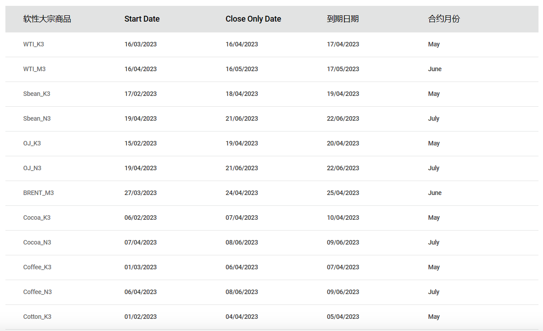Screen dimensions: 543x331
Task: Open the Coffee_N3 contract entry
Action: tap(38, 292)
